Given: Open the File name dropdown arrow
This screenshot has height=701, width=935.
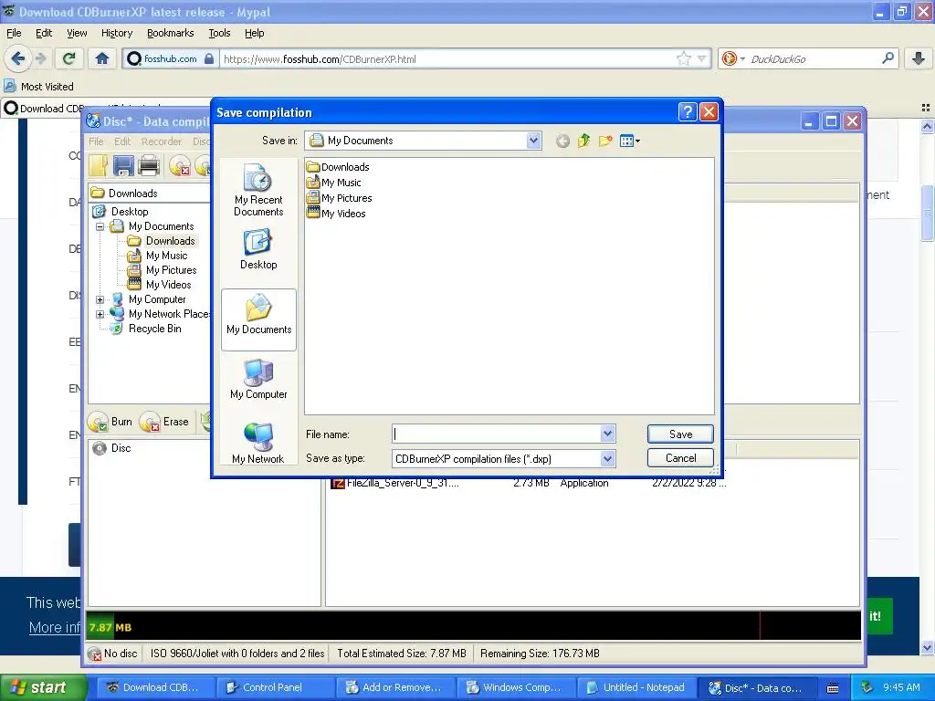Looking at the screenshot, I should coord(607,434).
